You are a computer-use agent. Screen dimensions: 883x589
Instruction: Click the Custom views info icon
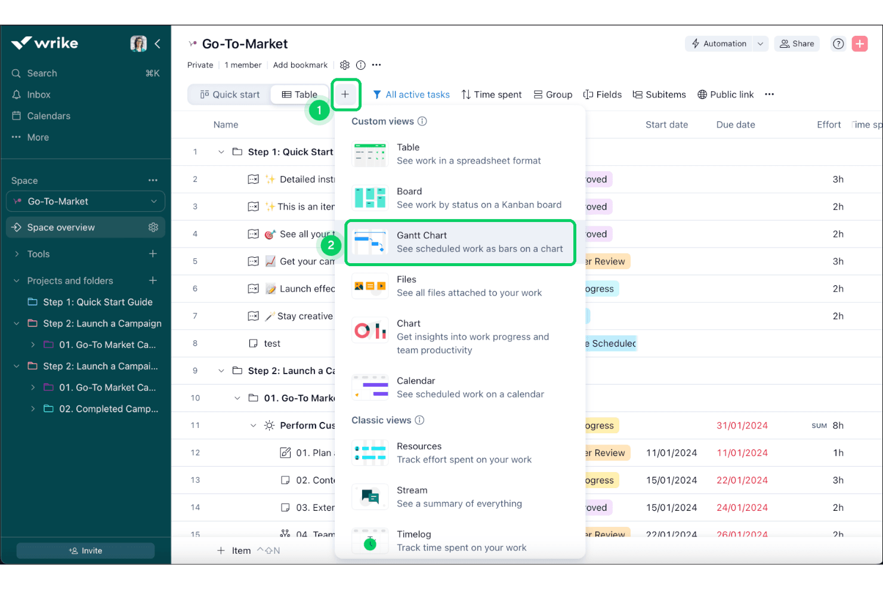coord(422,121)
